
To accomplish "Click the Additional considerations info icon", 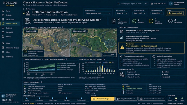I will click(x=154, y=57).
